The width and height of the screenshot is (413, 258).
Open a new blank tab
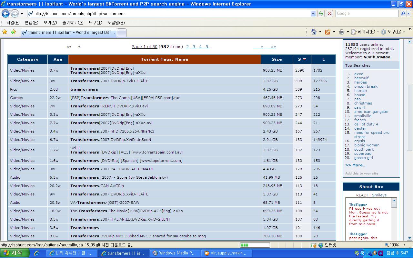coord(121,33)
